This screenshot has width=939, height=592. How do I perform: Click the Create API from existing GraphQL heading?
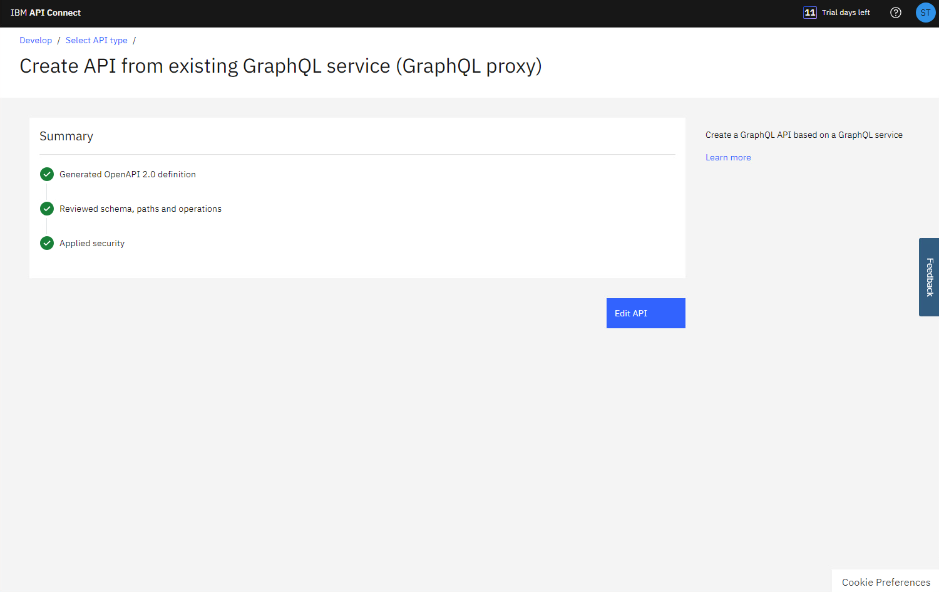point(280,66)
